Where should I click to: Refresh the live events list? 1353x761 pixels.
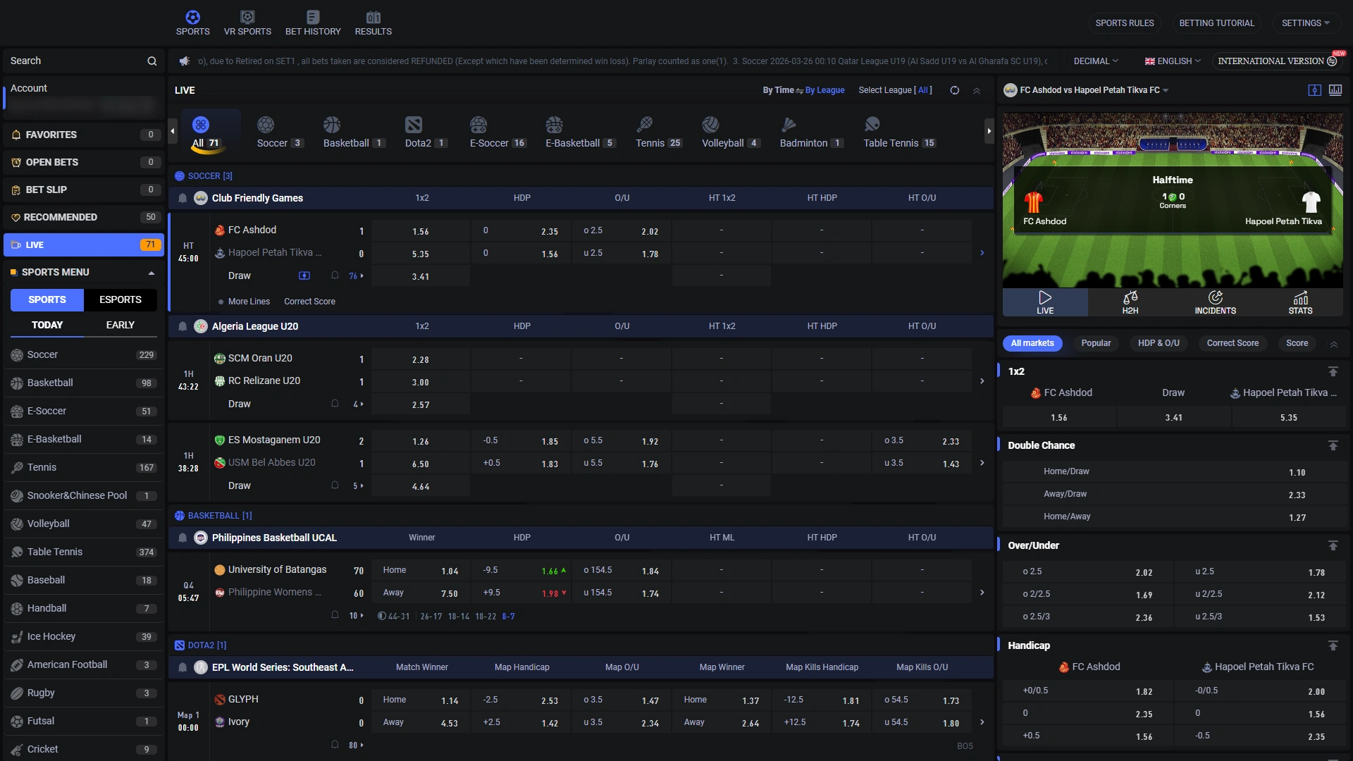[x=954, y=90]
